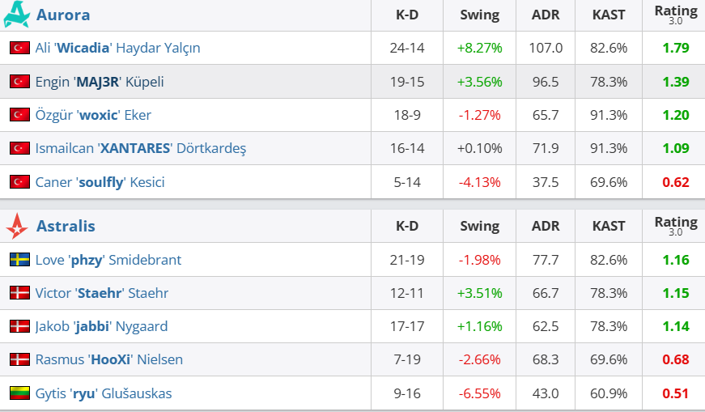The height and width of the screenshot is (412, 705).
Task: Click the Astralis star logo icon
Action: [x=17, y=227]
